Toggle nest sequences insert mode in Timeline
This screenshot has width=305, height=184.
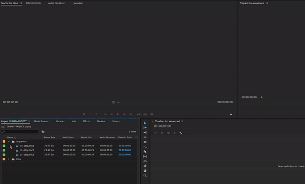(156, 133)
